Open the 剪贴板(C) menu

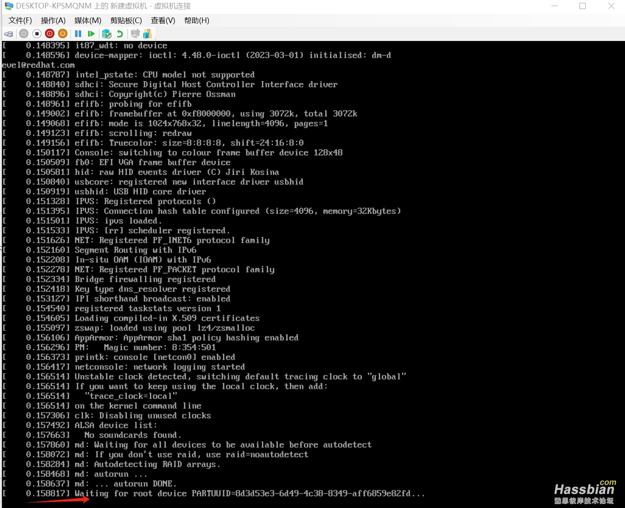click(x=126, y=20)
